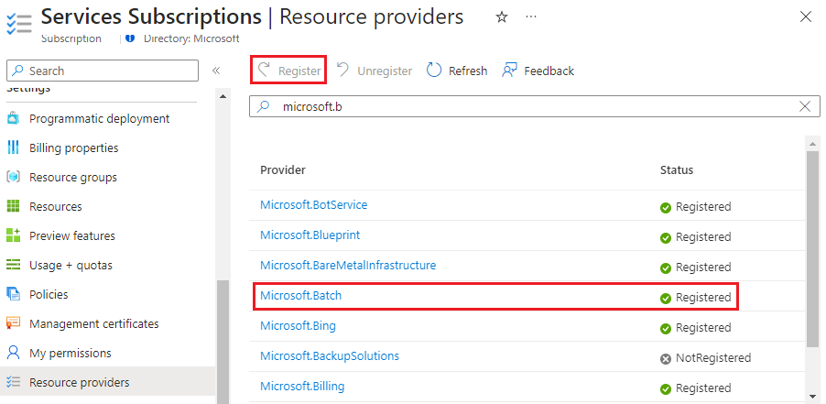Click the Policies icon in sidebar
This screenshot has width=826, height=404.
pyautogui.click(x=14, y=294)
